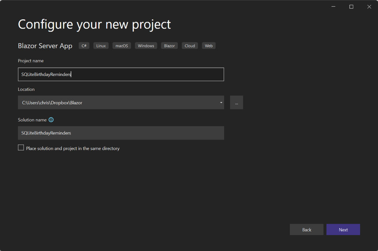Click the Blazor project type tag

tap(169, 46)
